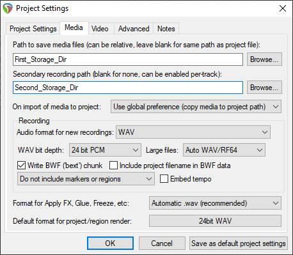Open the WAV bit depth dropdown
The image size is (293, 255).
105,150
